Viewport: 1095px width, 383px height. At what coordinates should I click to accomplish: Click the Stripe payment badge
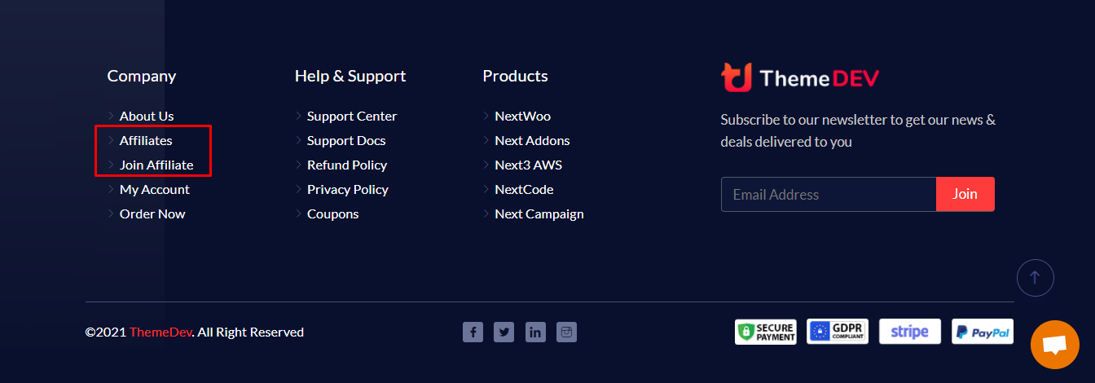click(910, 332)
